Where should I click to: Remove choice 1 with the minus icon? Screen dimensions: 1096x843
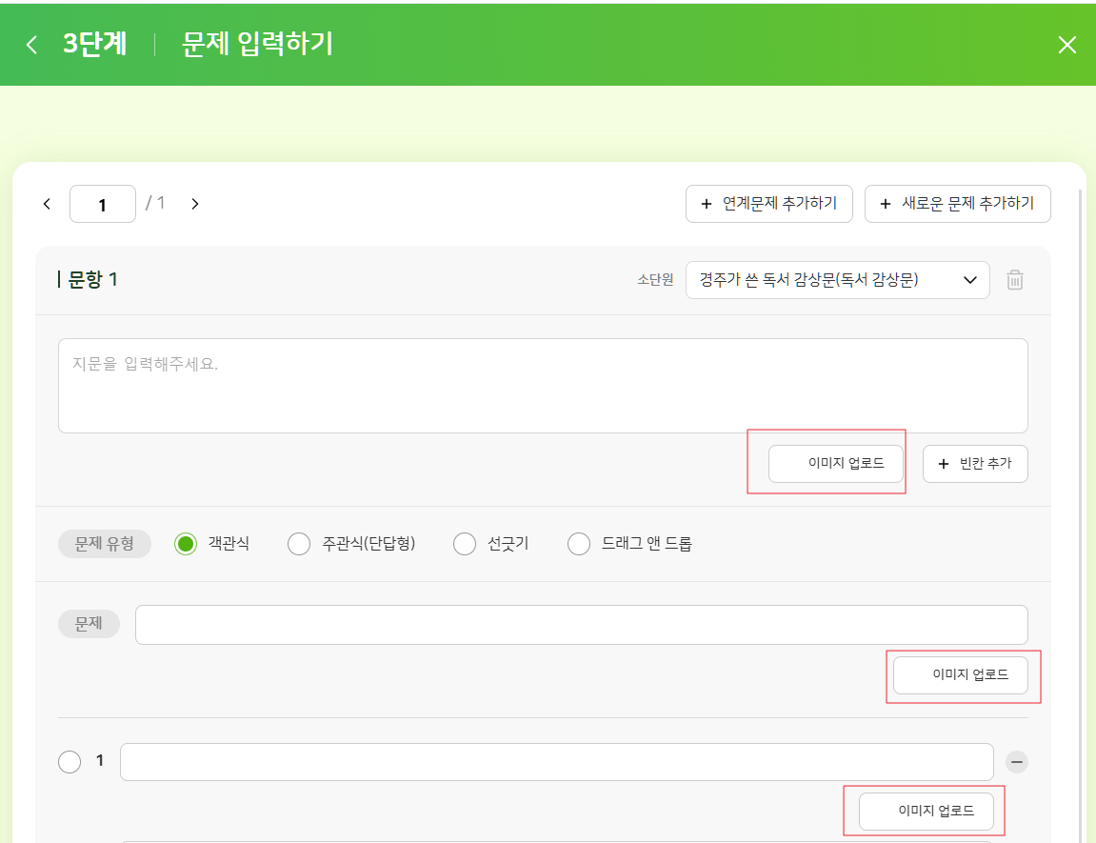1016,762
